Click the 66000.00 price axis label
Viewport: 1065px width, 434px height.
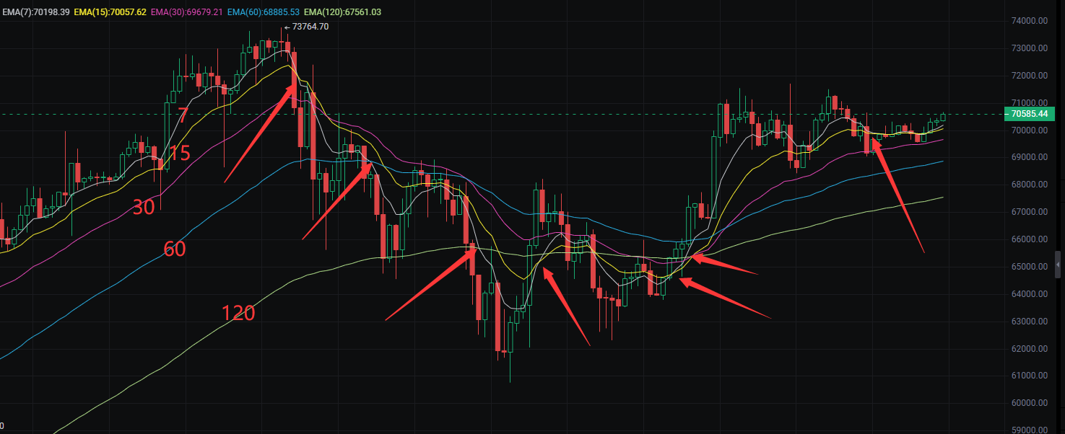click(x=1029, y=239)
